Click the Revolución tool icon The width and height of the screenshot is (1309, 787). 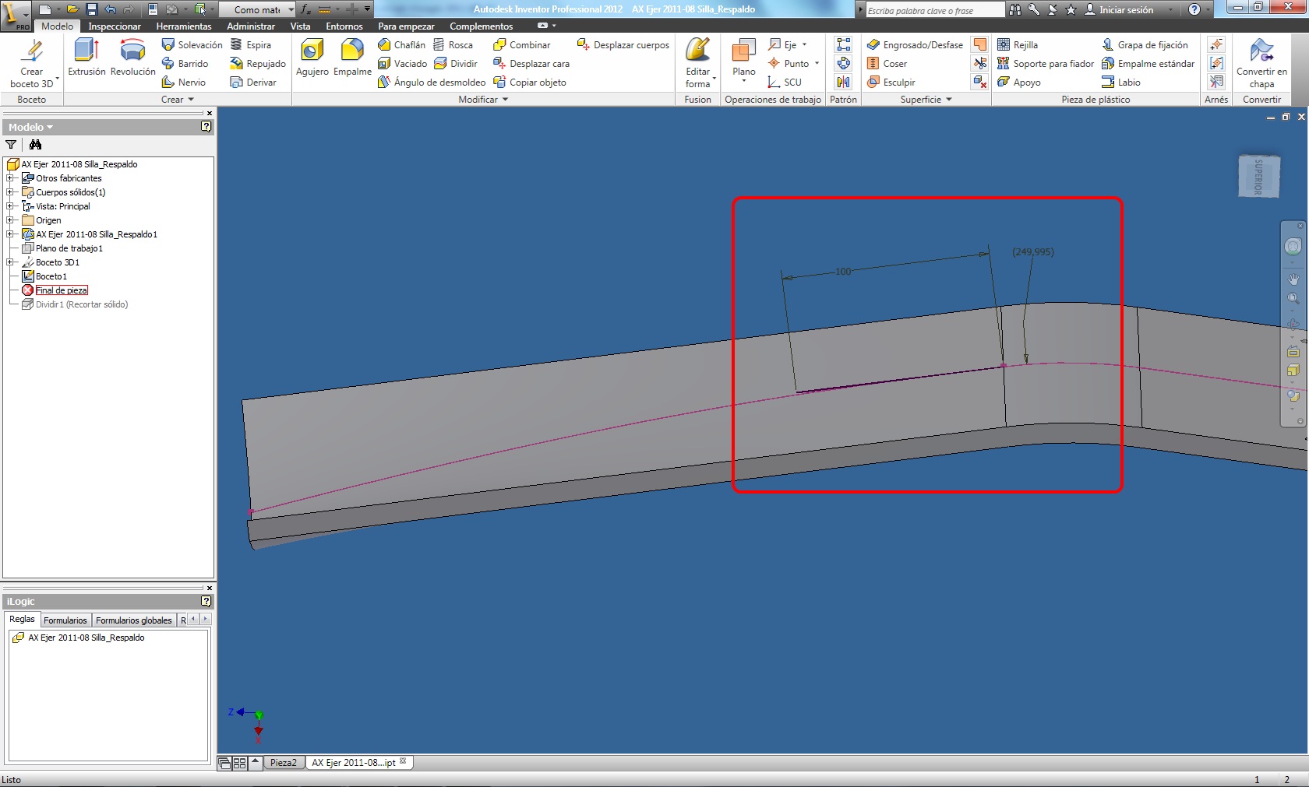click(x=132, y=51)
